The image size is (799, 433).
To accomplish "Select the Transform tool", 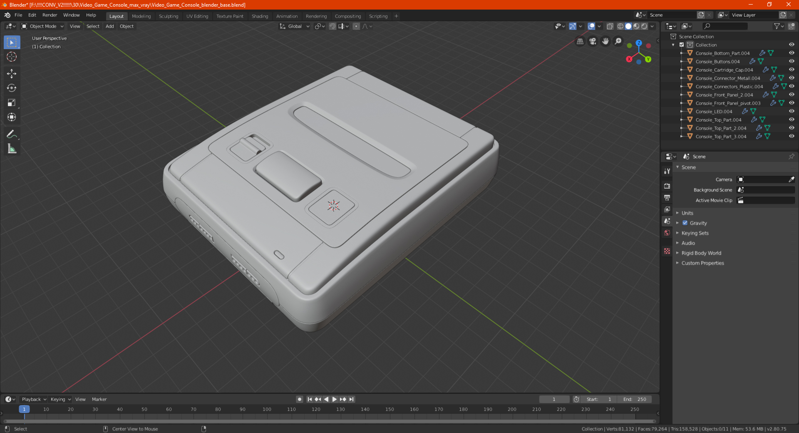I will point(12,117).
